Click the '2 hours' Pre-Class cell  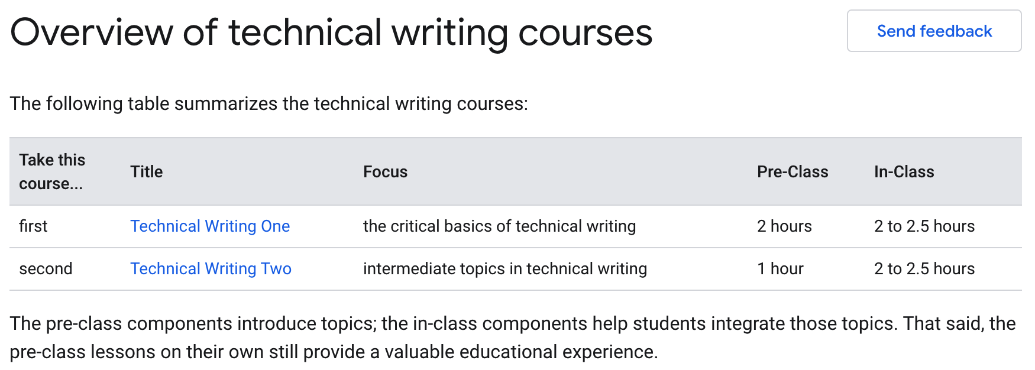(784, 226)
